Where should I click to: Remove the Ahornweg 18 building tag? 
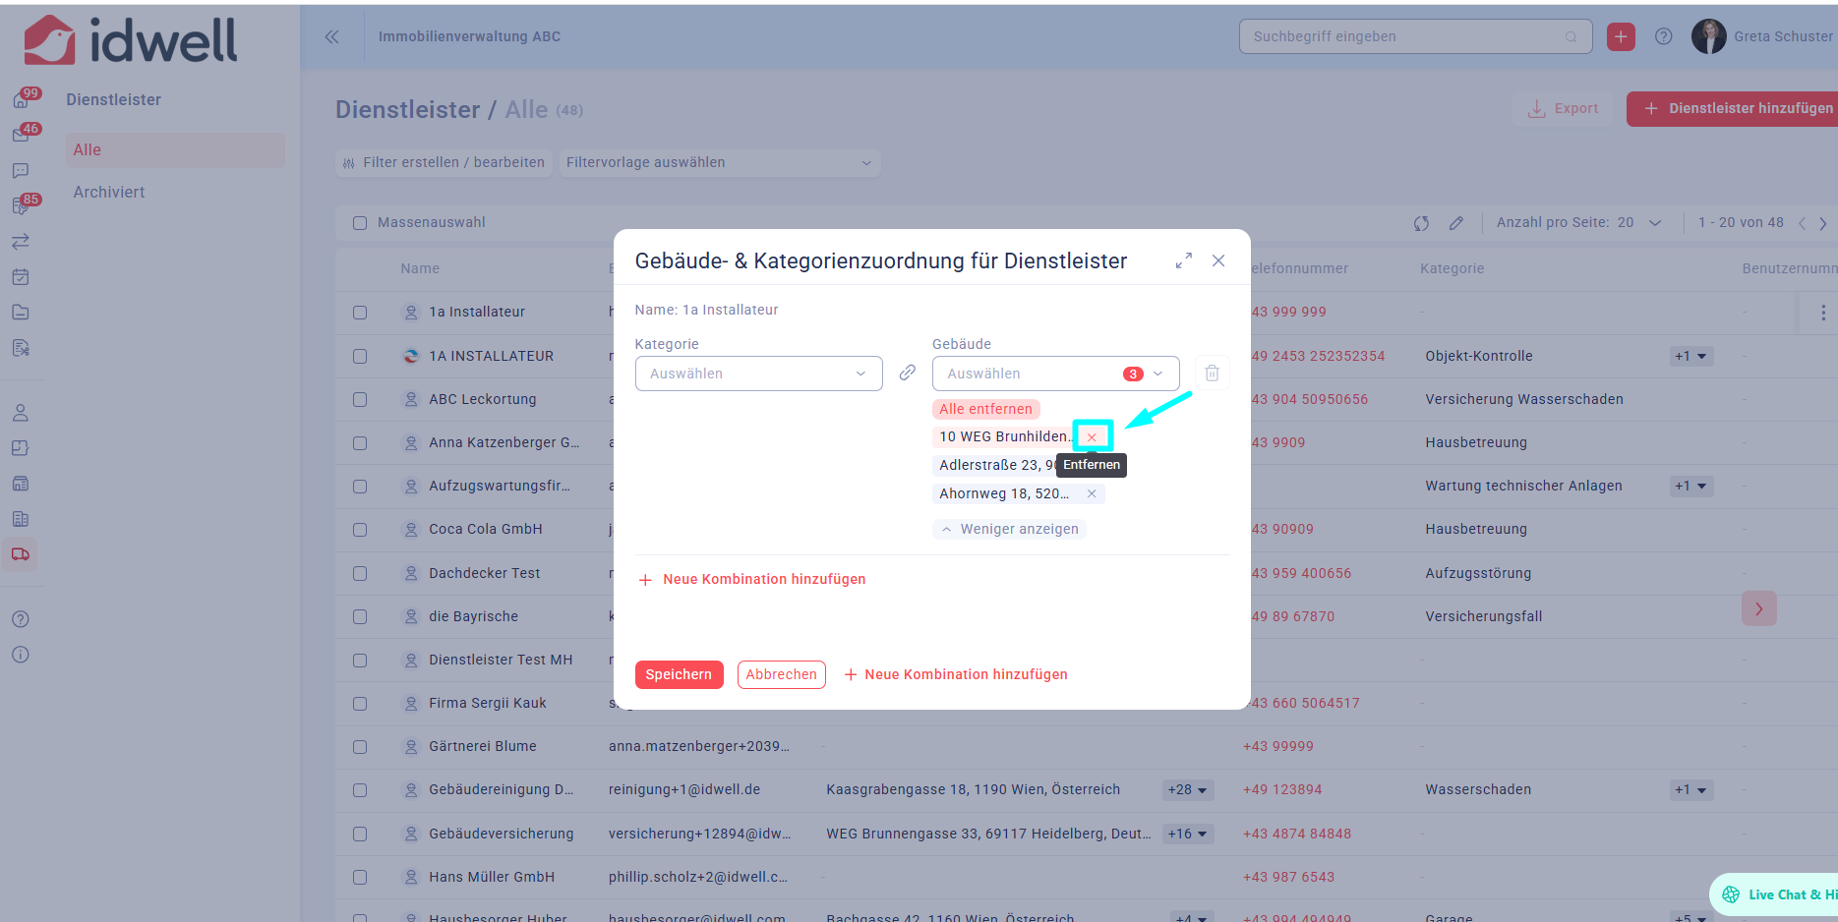(1092, 493)
